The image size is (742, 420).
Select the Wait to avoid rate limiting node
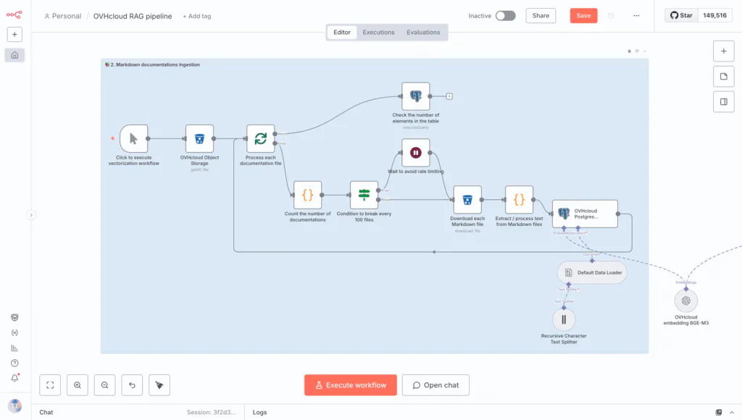pyautogui.click(x=416, y=152)
